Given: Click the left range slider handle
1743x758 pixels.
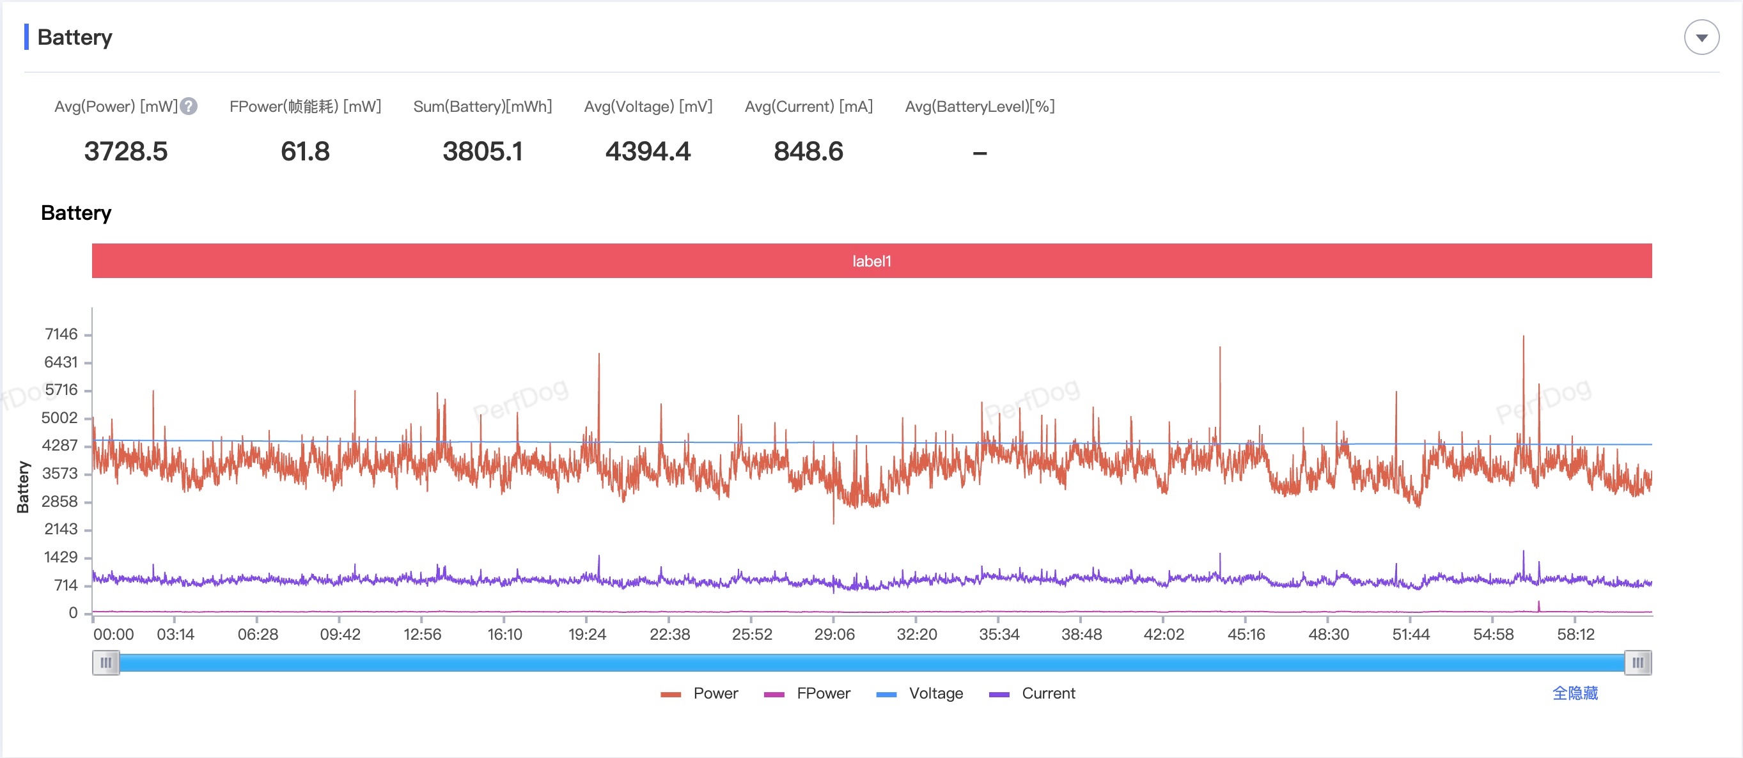Looking at the screenshot, I should 106,663.
